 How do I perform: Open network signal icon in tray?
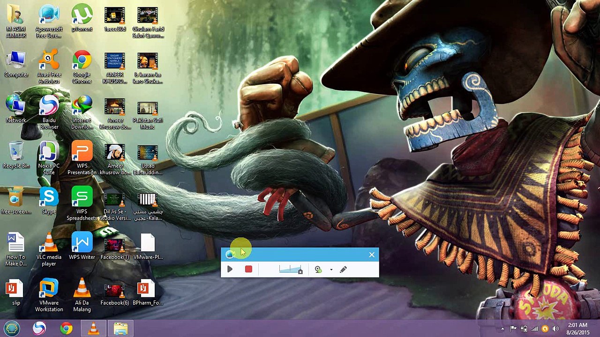point(534,329)
